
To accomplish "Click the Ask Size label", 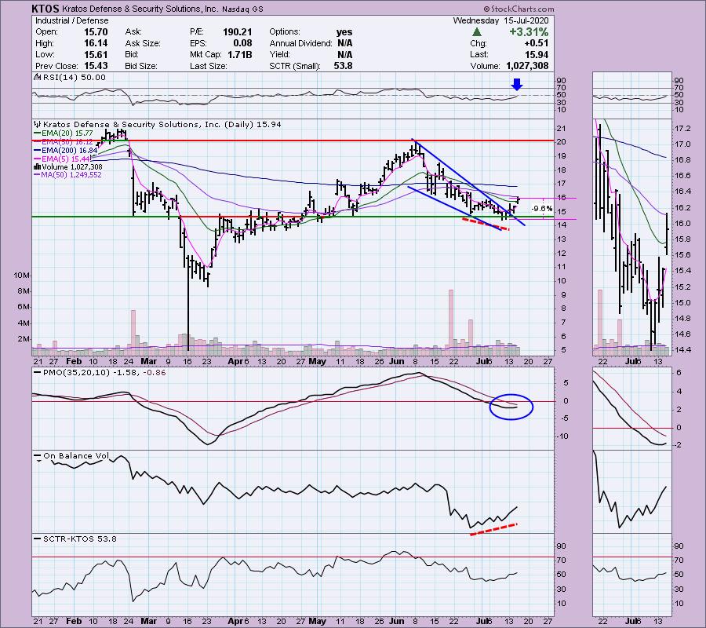I will click(x=143, y=43).
